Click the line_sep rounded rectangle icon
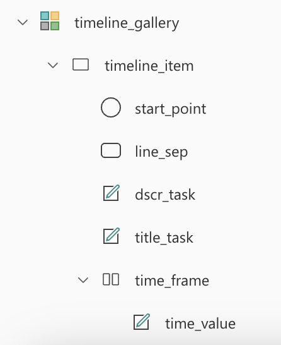 [x=111, y=150]
